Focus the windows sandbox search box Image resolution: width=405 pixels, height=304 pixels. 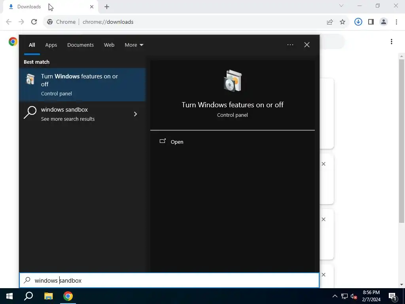point(169,280)
